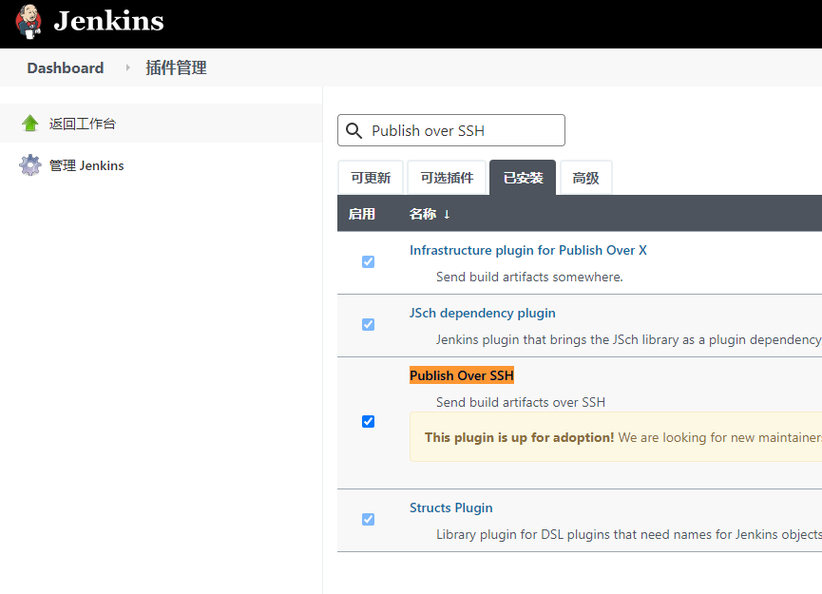Switch to the 可更新 tab
The width and height of the screenshot is (822, 594).
pyautogui.click(x=371, y=178)
